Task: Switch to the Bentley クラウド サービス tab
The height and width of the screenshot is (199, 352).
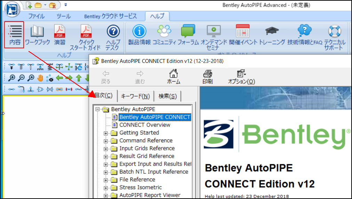Action: click(111, 16)
